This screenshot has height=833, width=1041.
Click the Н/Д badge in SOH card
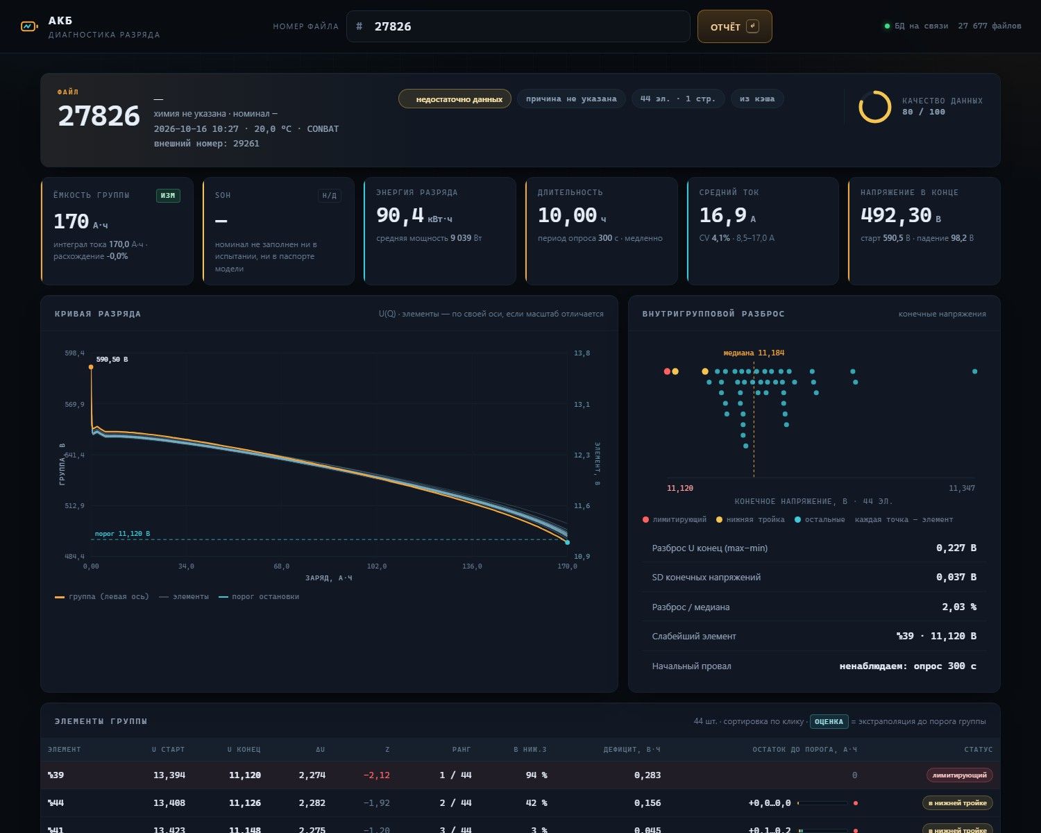point(330,196)
